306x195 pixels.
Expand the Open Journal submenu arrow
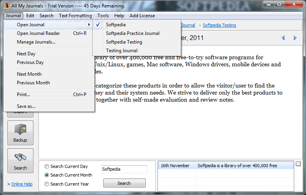(x=89, y=25)
